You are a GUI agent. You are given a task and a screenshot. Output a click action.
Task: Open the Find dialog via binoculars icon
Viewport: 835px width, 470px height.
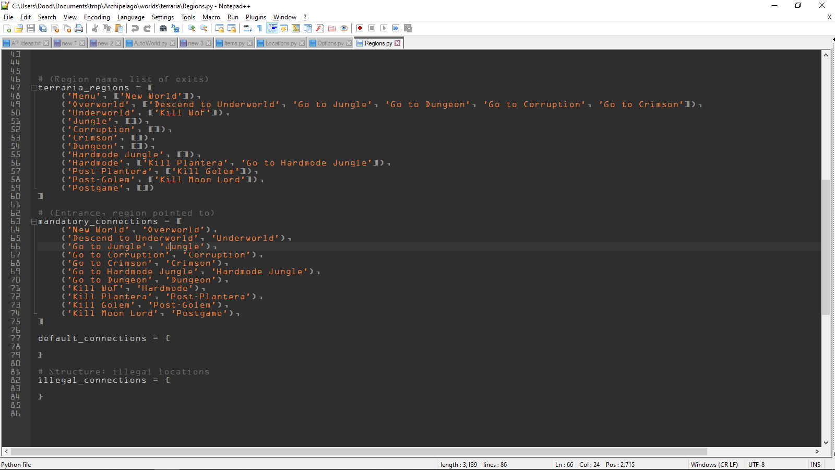tap(162, 29)
